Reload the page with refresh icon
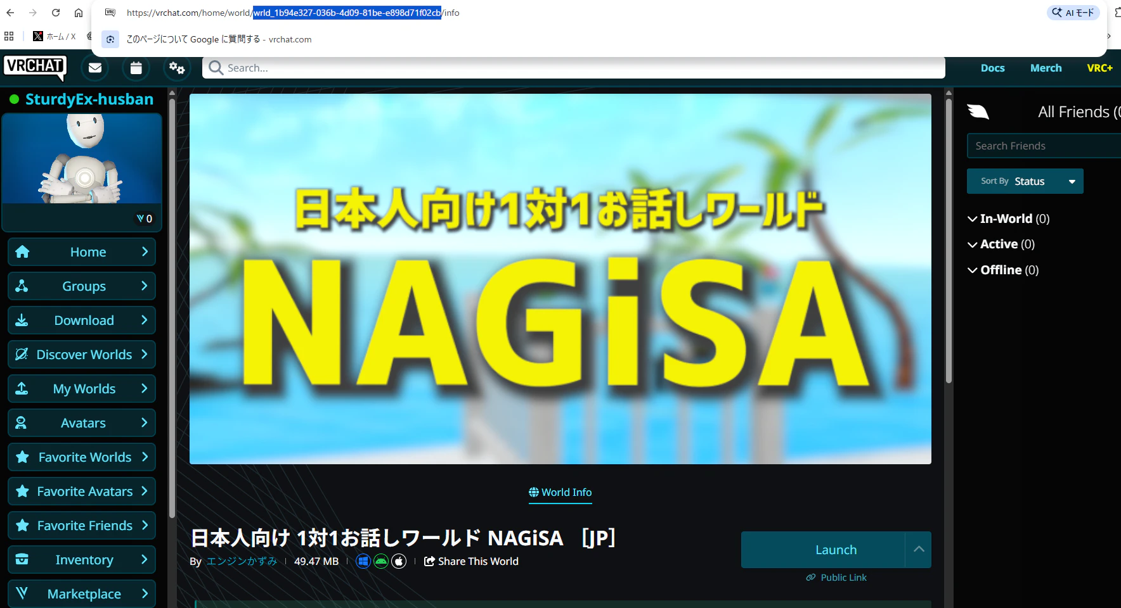This screenshot has width=1121, height=608. (56, 13)
